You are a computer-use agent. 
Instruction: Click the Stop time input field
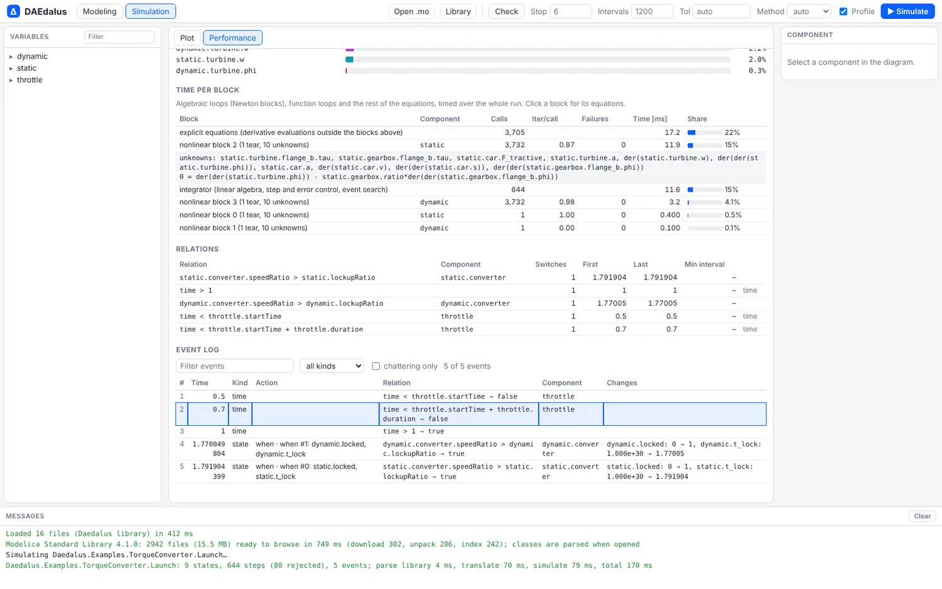coord(571,11)
